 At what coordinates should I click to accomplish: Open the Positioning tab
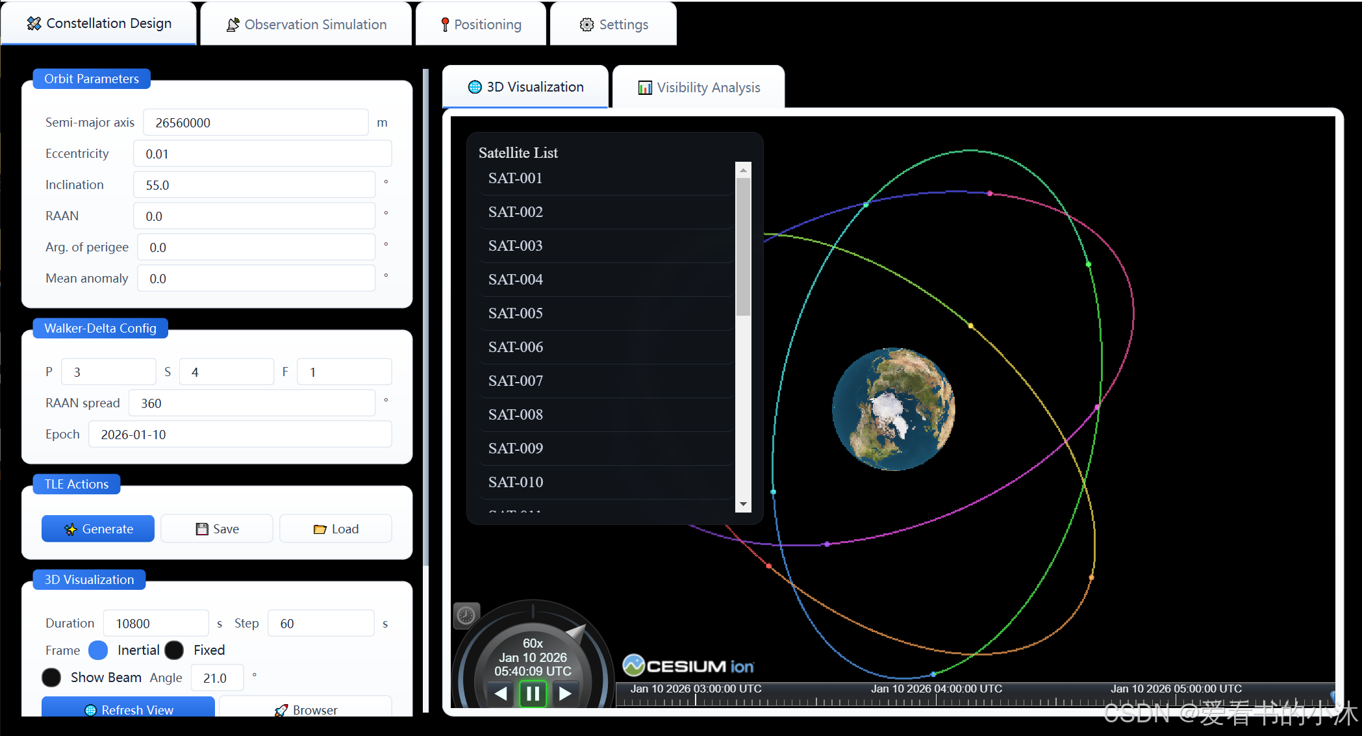point(481,24)
